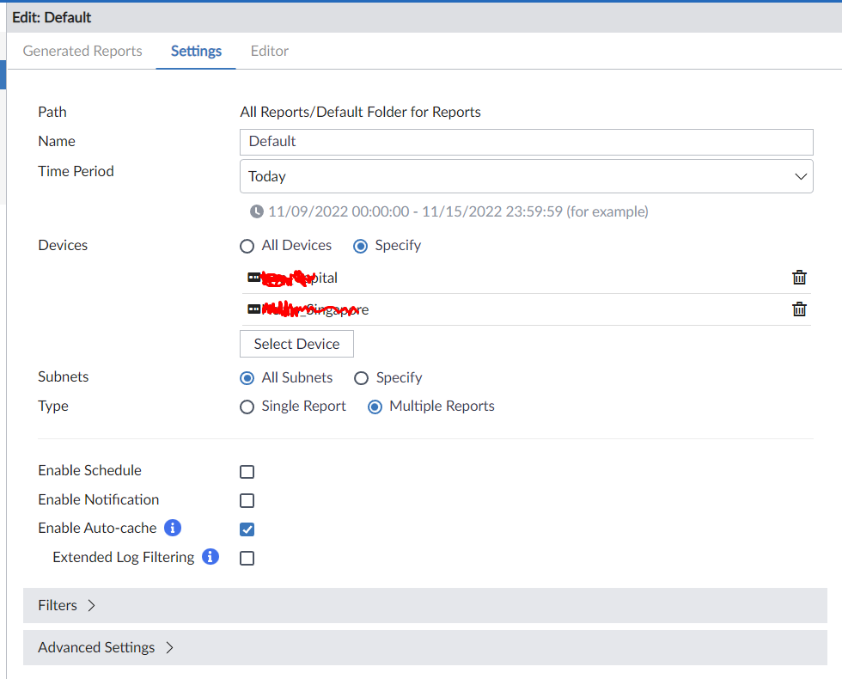Click the clock icon beside the date range
This screenshot has height=679, width=842.
point(257,211)
